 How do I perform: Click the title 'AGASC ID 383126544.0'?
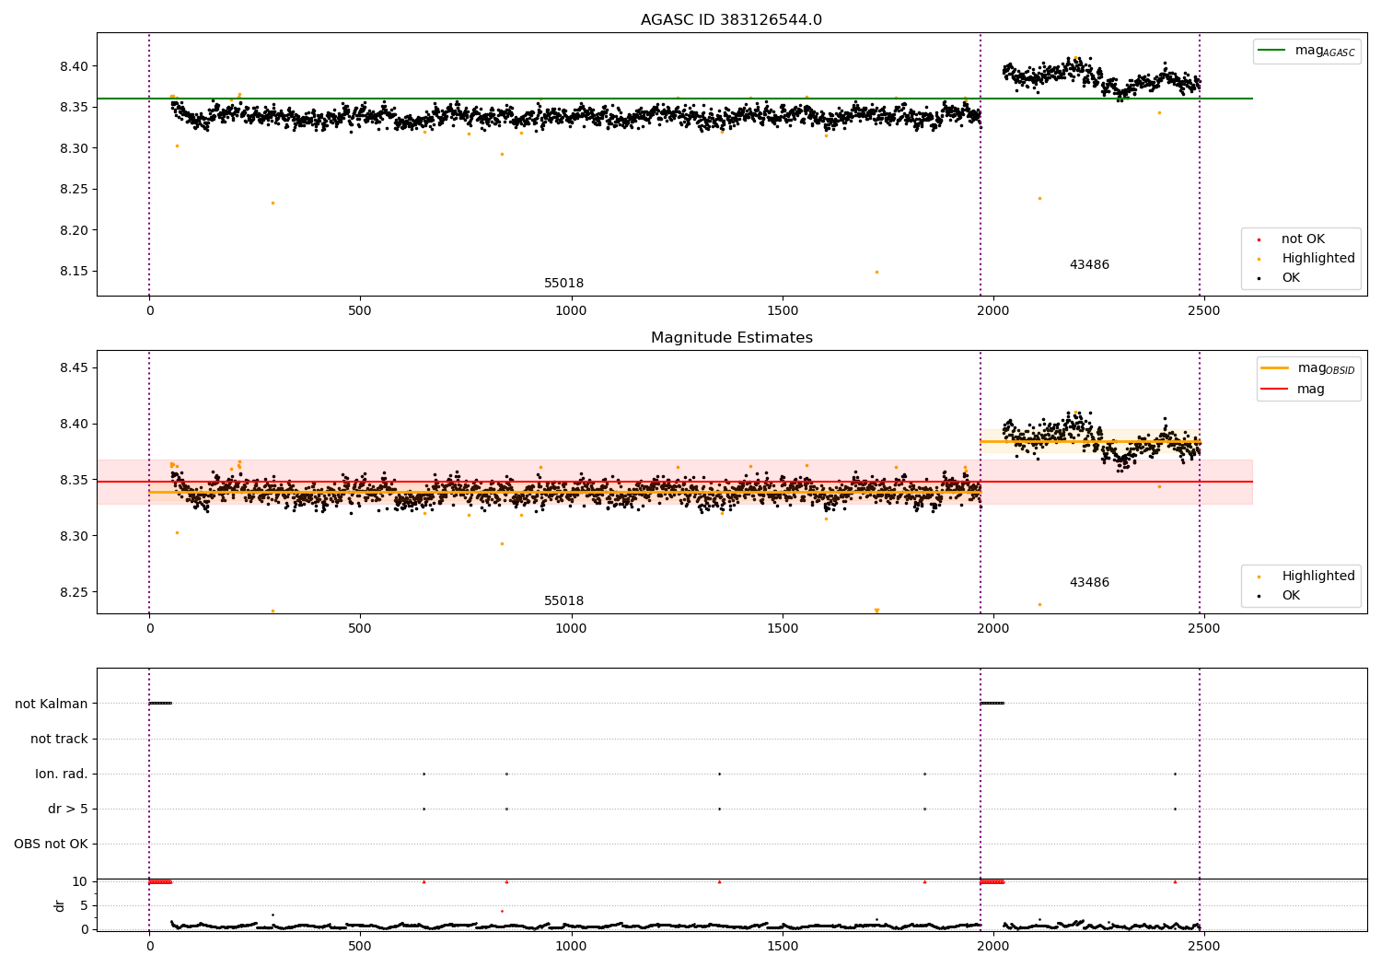[731, 20]
